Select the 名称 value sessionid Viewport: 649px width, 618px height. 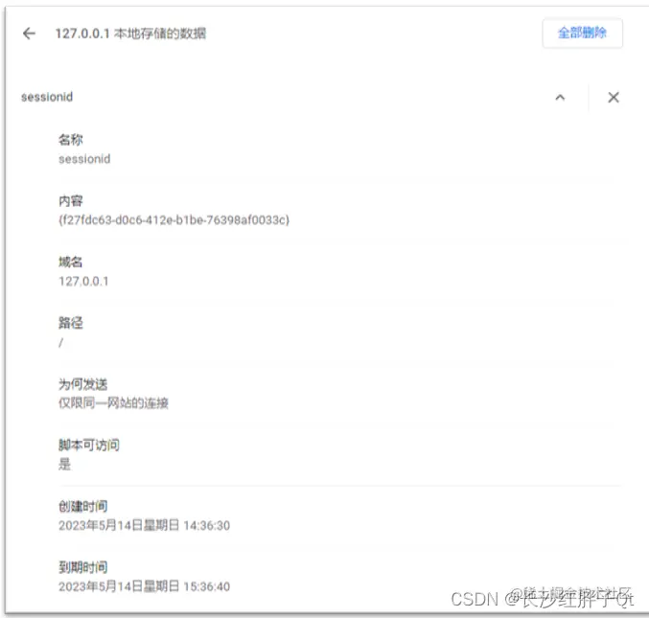tap(84, 159)
